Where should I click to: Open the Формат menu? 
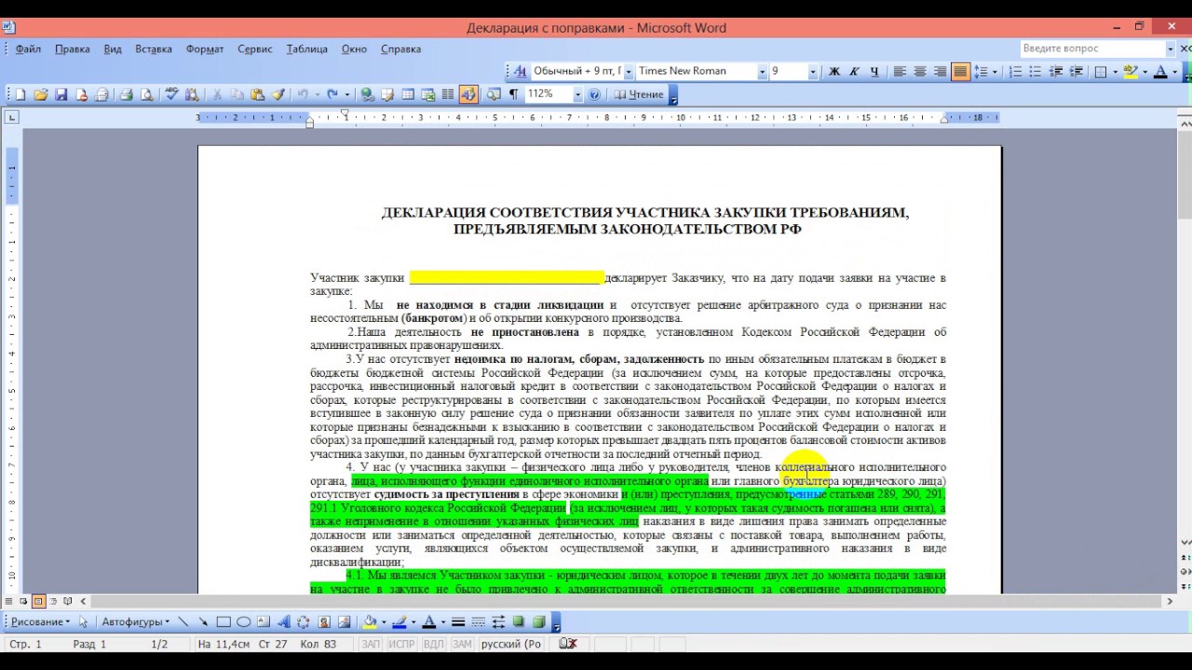205,48
